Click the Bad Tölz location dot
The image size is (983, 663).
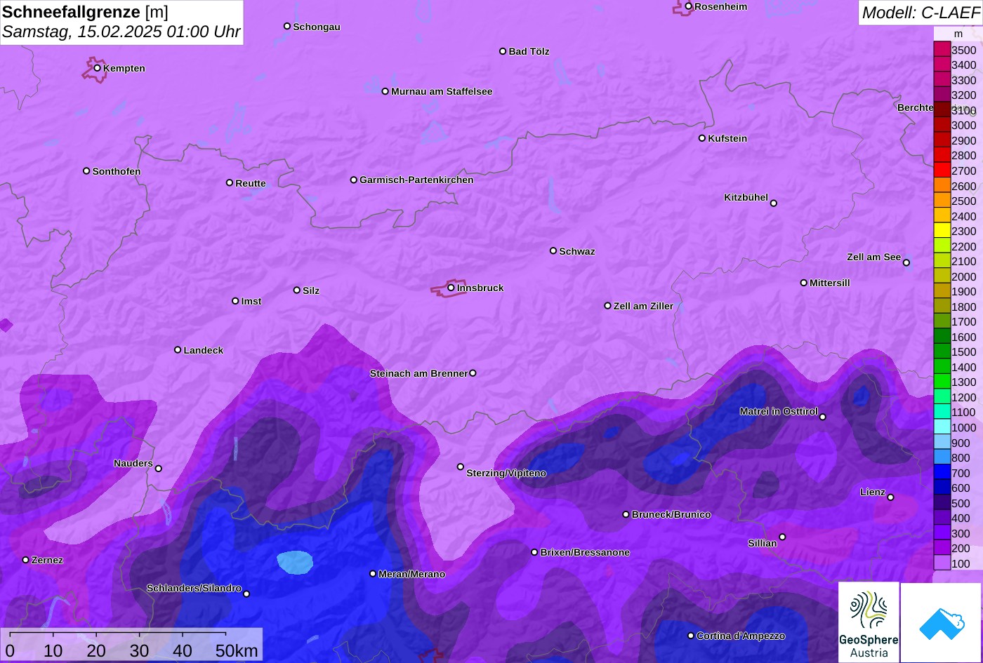503,51
